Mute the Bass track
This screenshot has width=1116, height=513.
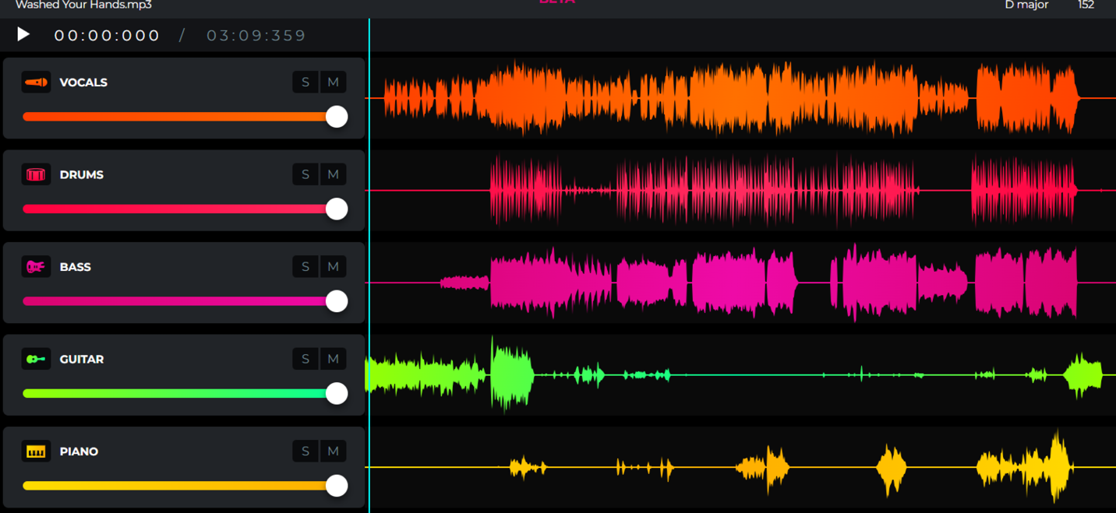[x=333, y=267]
